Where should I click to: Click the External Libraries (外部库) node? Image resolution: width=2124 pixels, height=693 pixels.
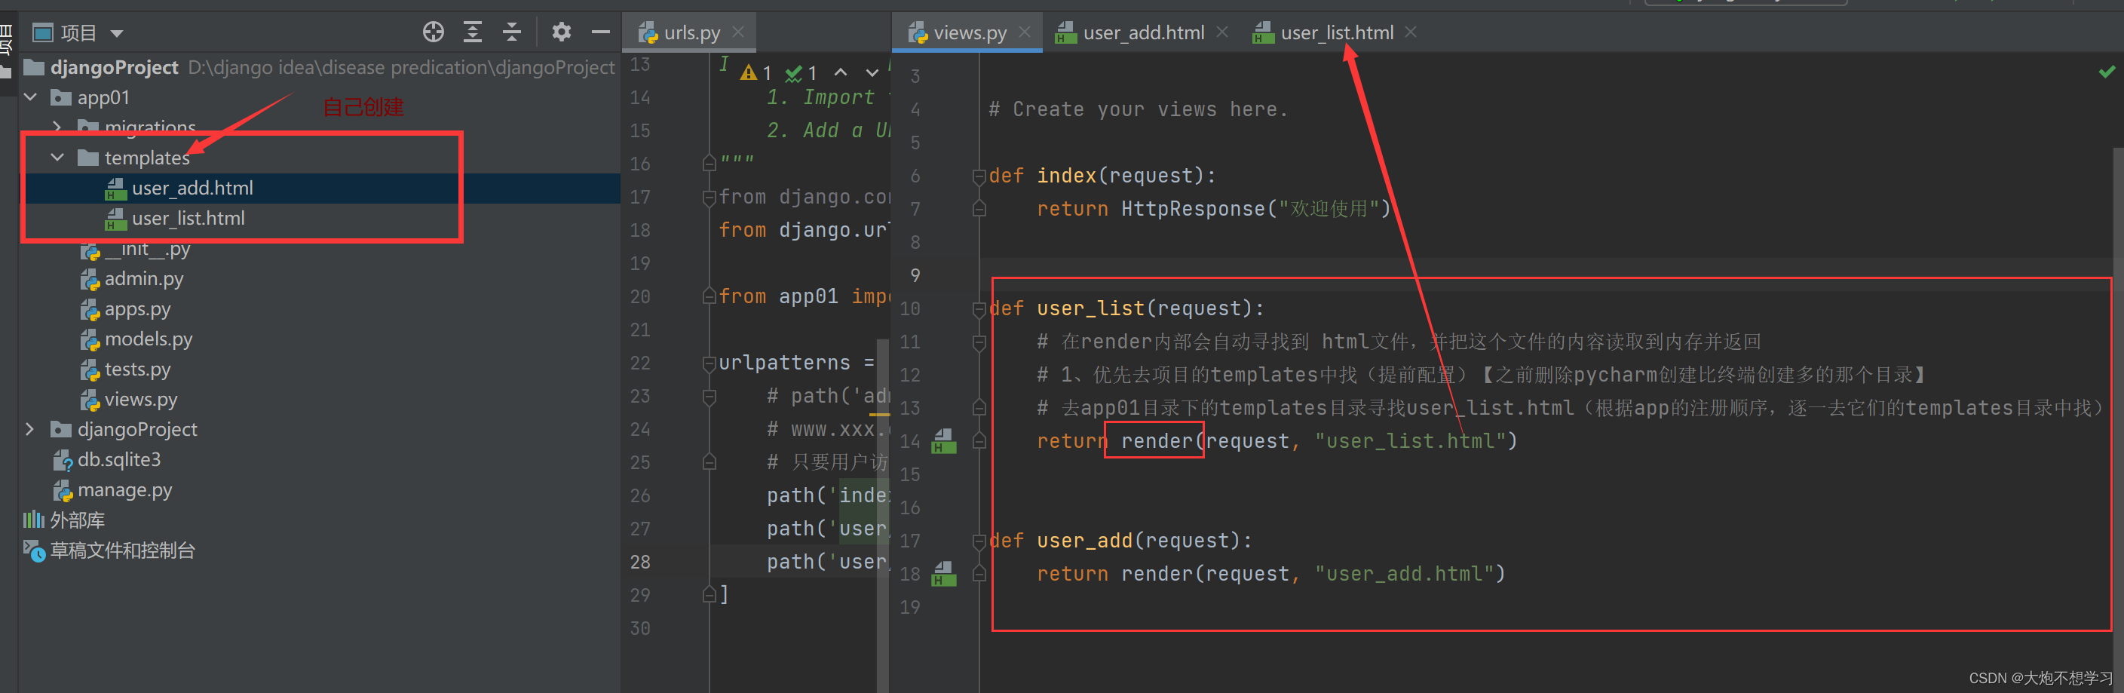pyautogui.click(x=77, y=520)
